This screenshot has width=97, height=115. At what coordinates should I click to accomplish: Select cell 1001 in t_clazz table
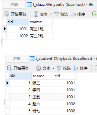[x=18, y=29]
